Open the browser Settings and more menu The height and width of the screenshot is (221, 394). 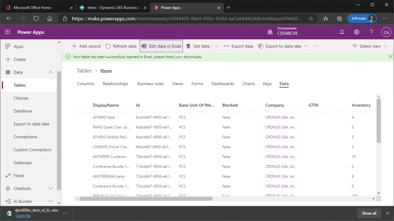tap(385, 18)
